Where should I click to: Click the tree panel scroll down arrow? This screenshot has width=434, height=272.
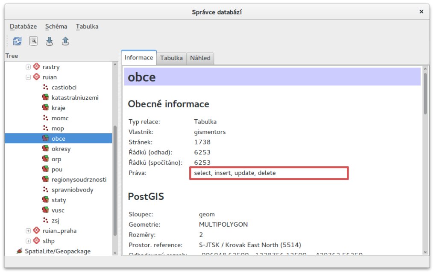tap(115, 253)
